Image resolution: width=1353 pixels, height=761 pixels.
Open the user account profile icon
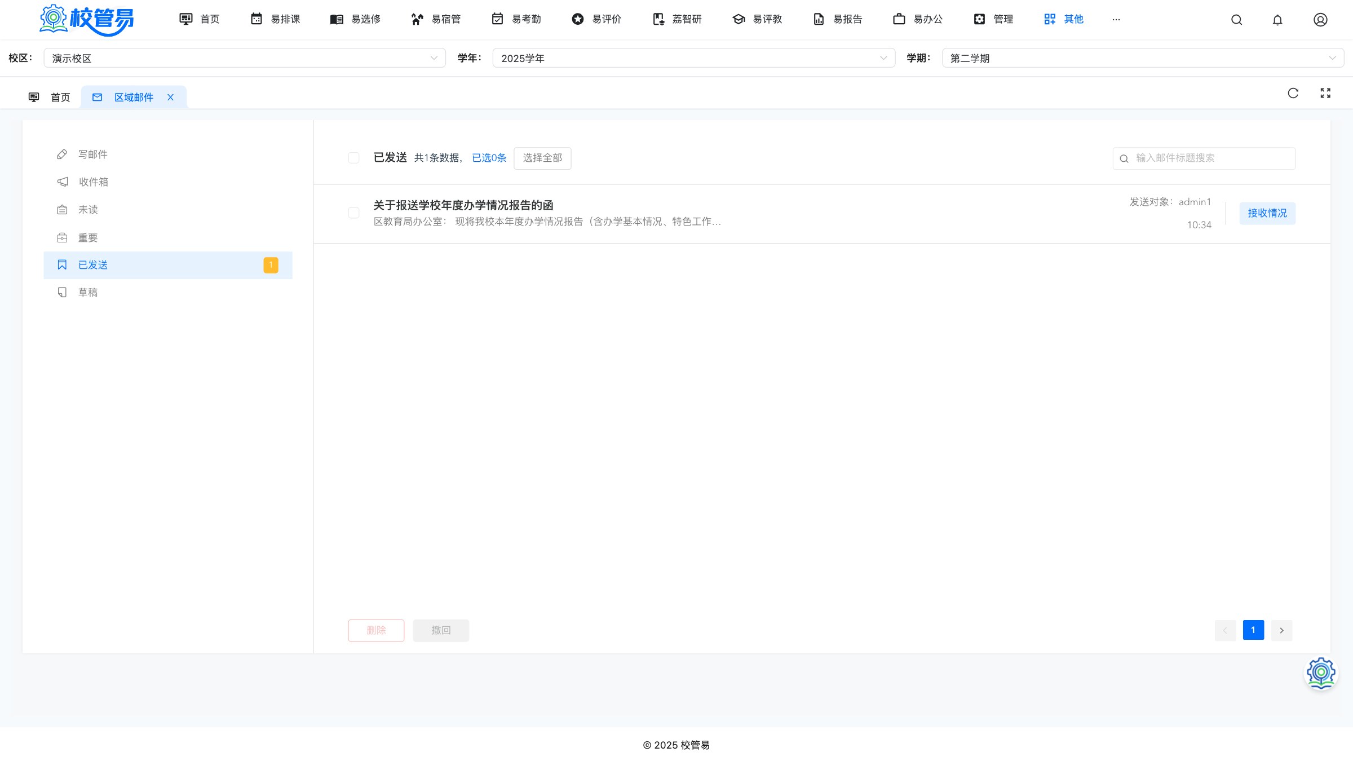(x=1320, y=20)
